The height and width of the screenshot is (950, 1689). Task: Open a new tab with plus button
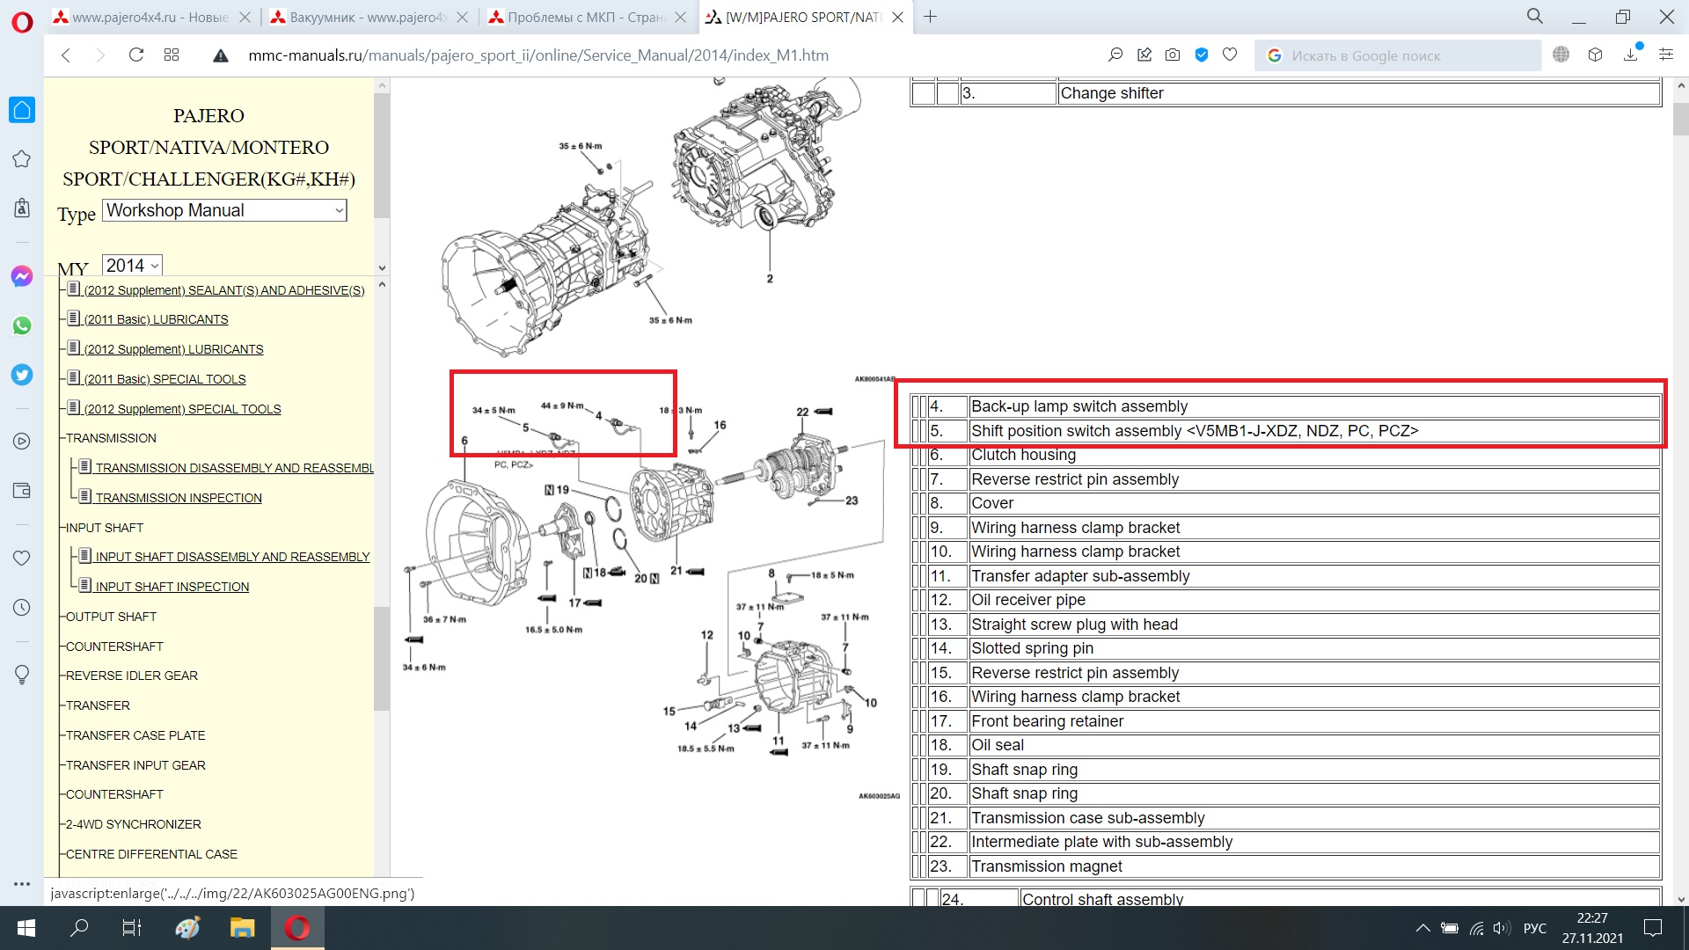click(x=930, y=17)
